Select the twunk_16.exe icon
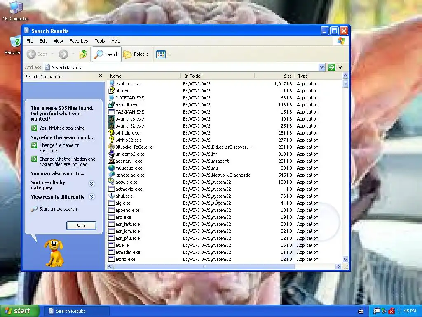 tap(111, 119)
